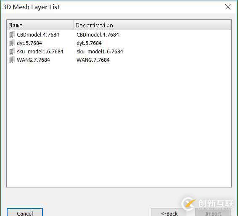Select the CBDmodel.4.7684 layer name
This screenshot has width=238, height=216.
[38, 35]
